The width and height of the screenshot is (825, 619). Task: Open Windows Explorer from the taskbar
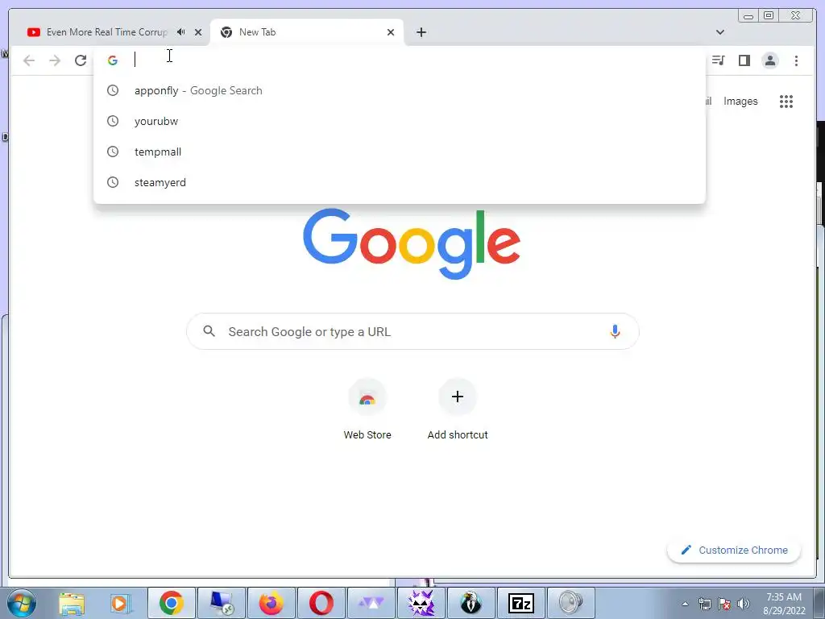pos(72,603)
